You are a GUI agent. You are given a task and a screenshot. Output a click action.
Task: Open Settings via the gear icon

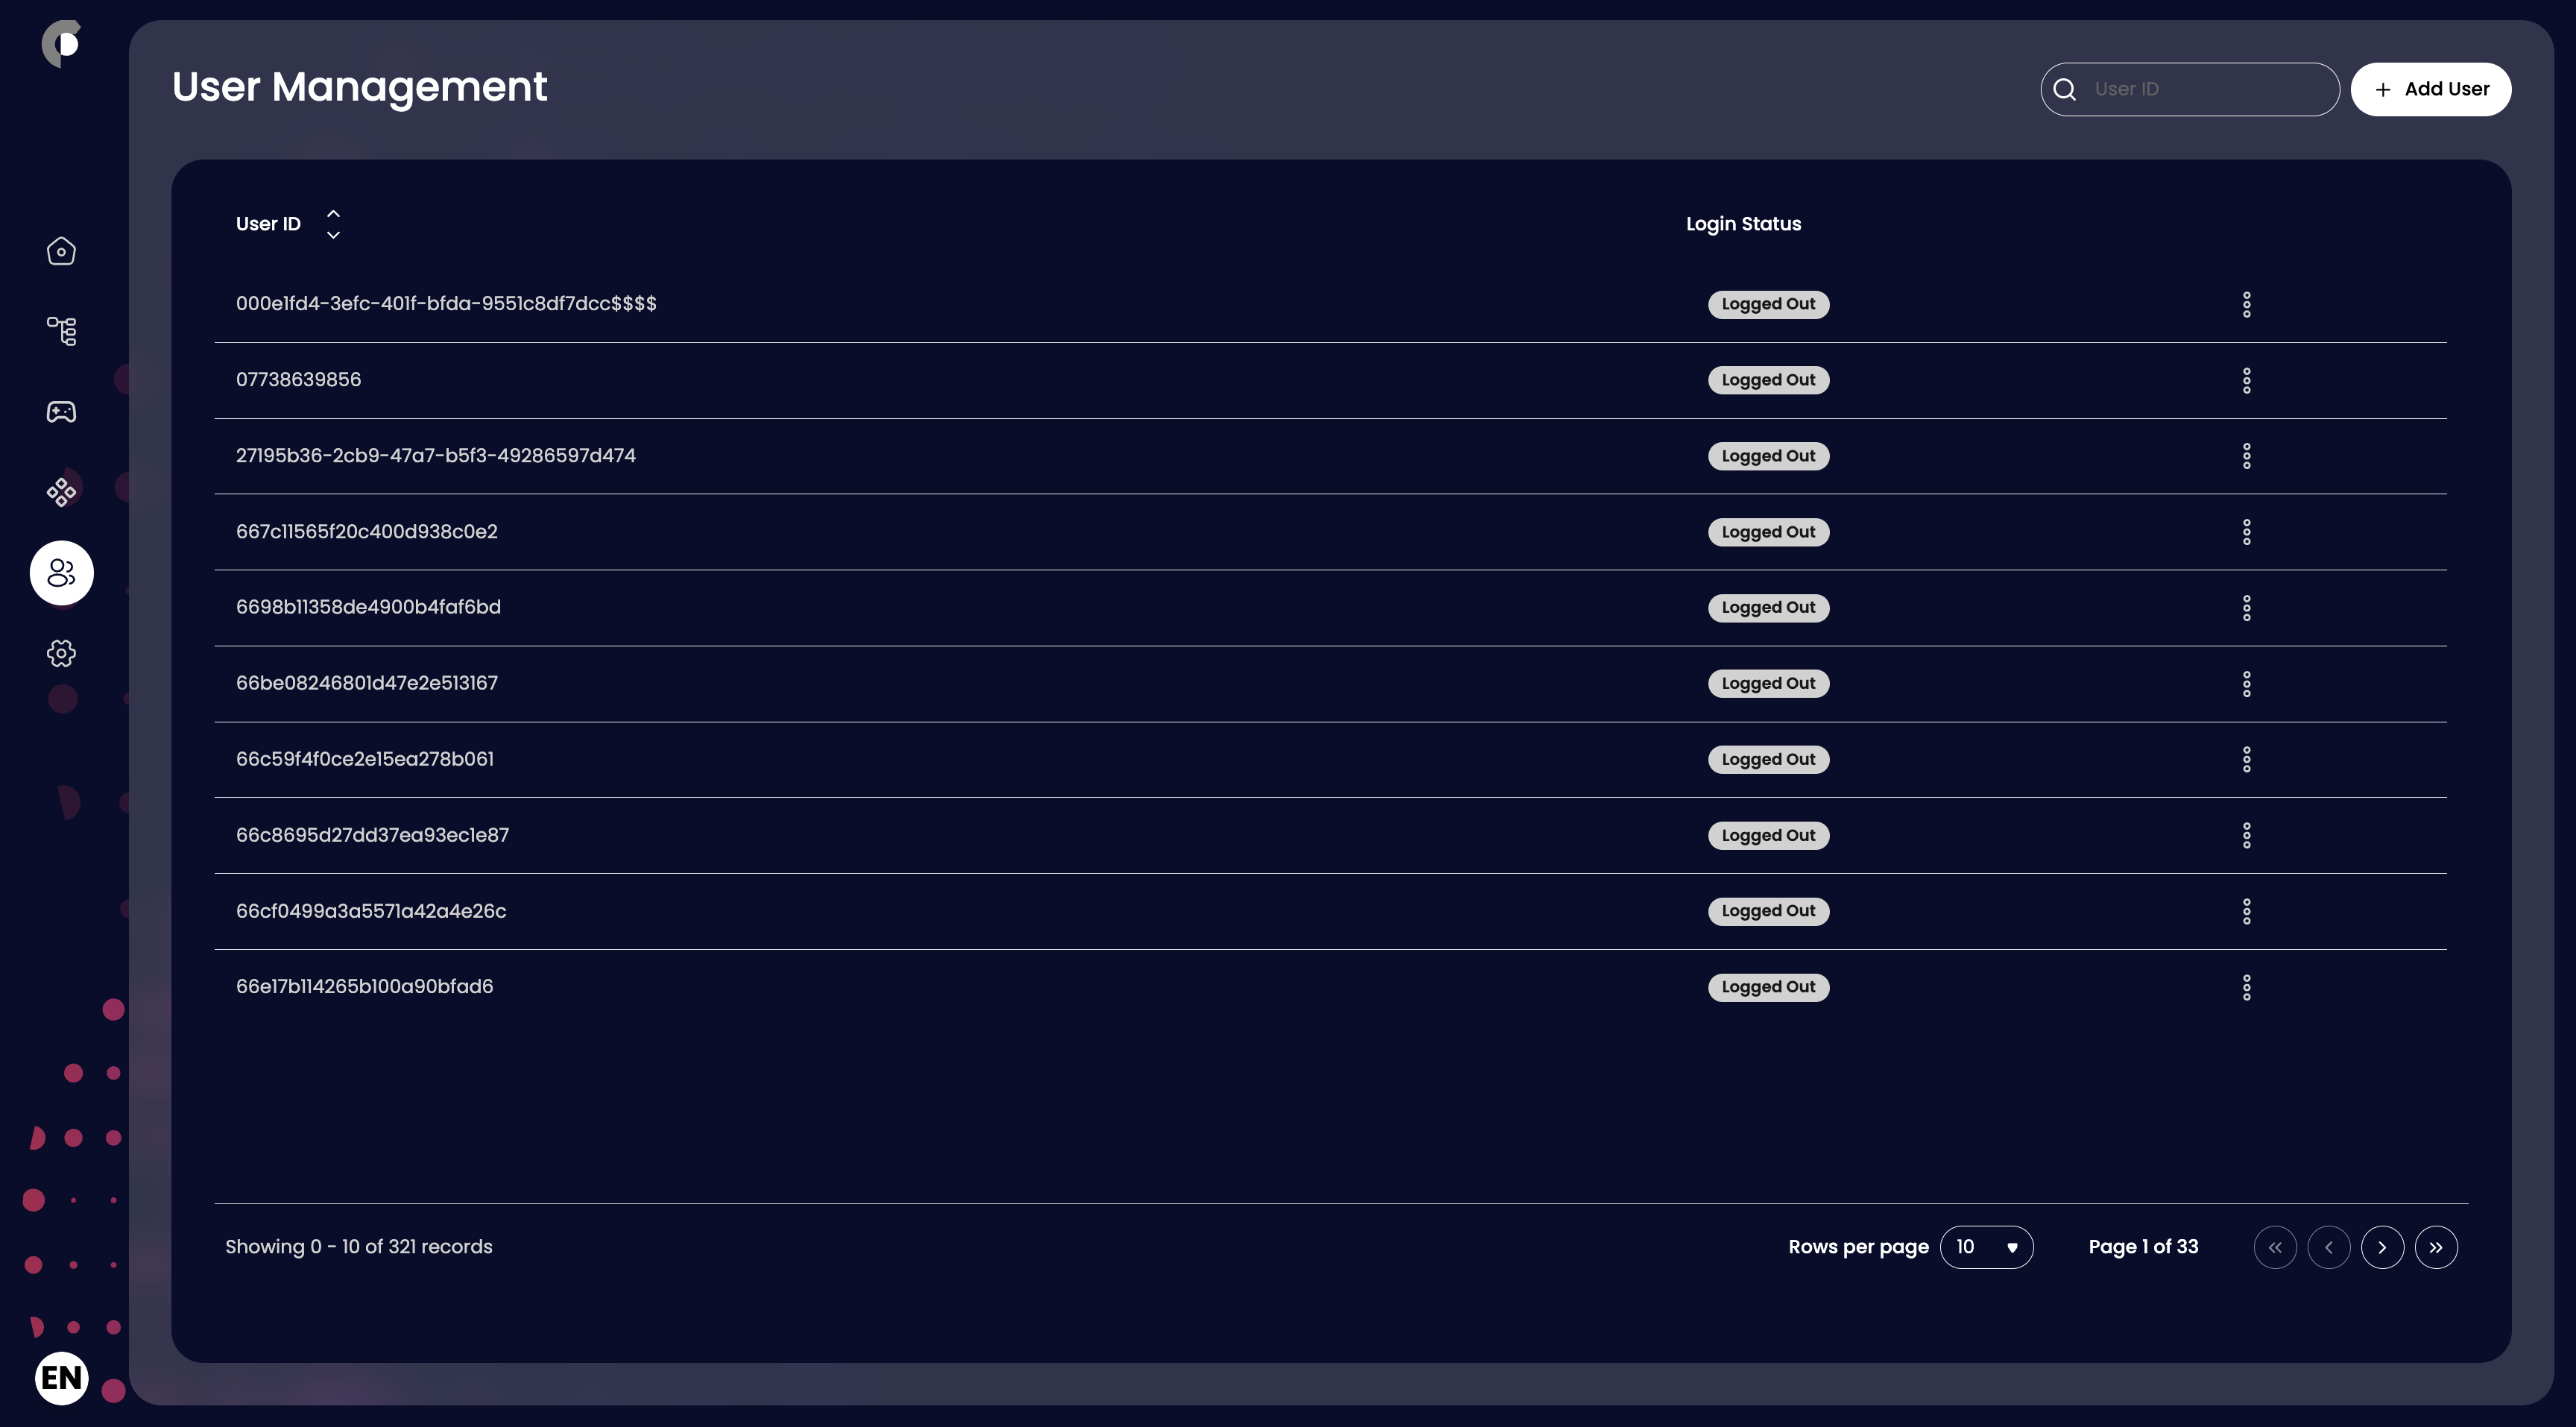[61, 653]
